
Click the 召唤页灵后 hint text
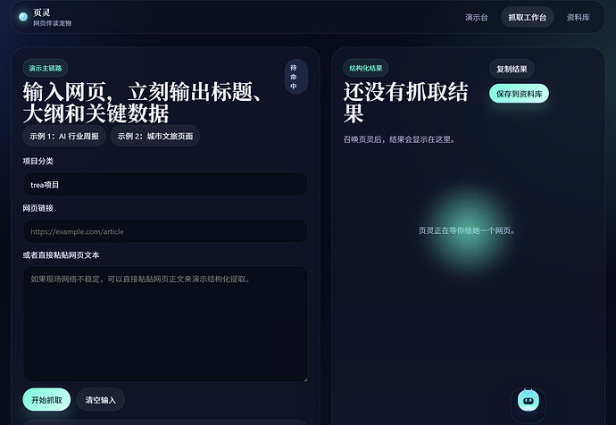(x=399, y=139)
